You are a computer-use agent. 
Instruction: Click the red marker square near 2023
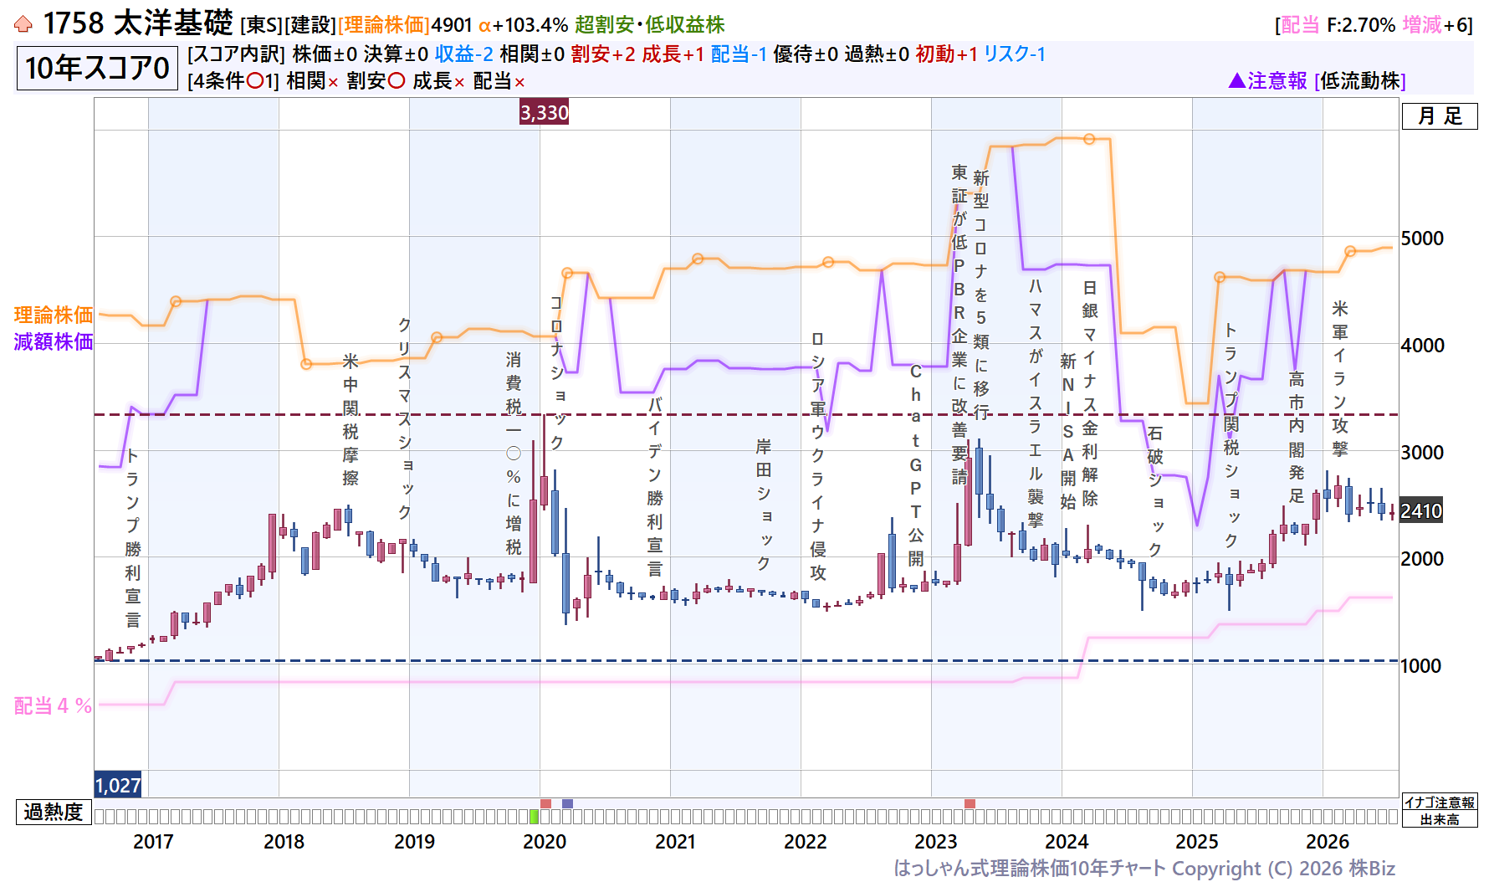tap(970, 803)
